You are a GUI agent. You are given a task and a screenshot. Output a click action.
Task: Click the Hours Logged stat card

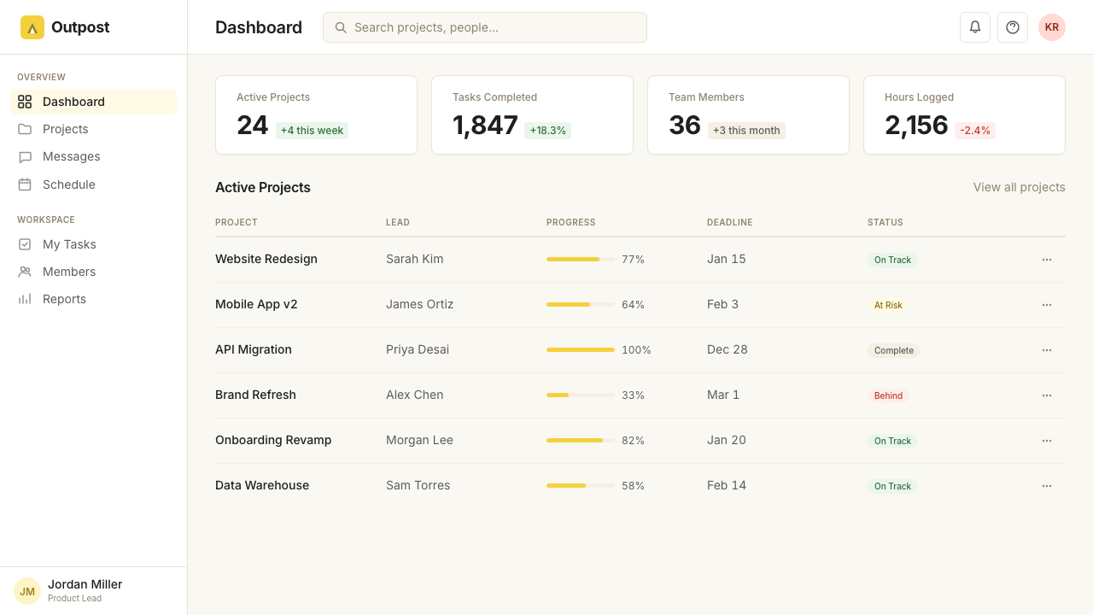click(964, 115)
